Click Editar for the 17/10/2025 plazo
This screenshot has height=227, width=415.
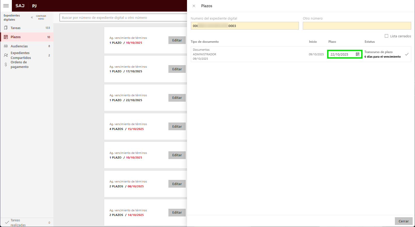tap(177, 69)
